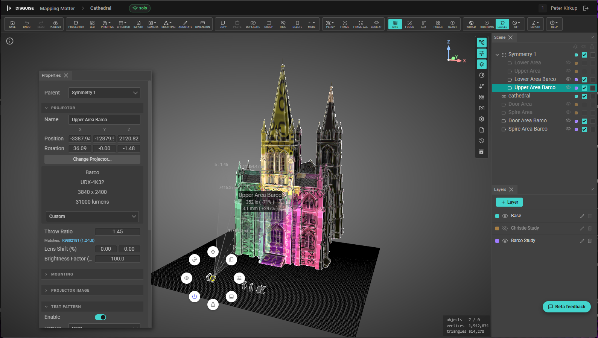Toggle the Grid display

click(x=395, y=24)
